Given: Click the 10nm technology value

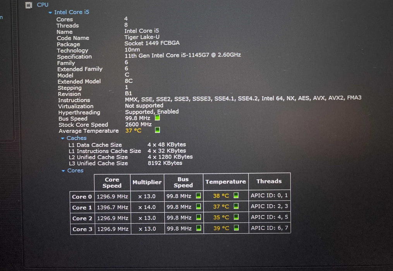Looking at the screenshot, I should point(132,50).
